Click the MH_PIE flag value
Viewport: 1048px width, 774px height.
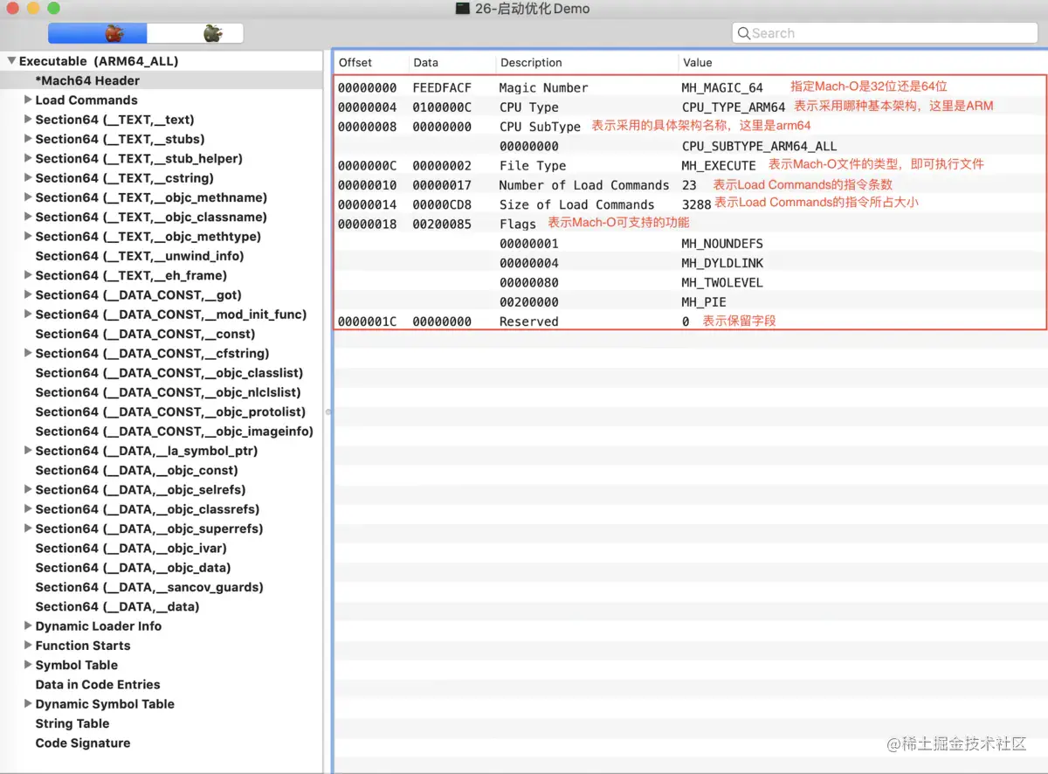point(704,302)
